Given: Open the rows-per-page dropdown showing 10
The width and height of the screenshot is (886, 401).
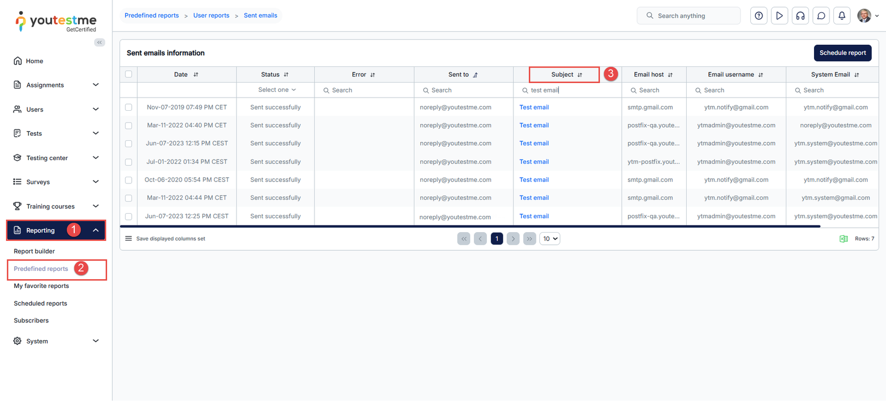Looking at the screenshot, I should [x=550, y=239].
